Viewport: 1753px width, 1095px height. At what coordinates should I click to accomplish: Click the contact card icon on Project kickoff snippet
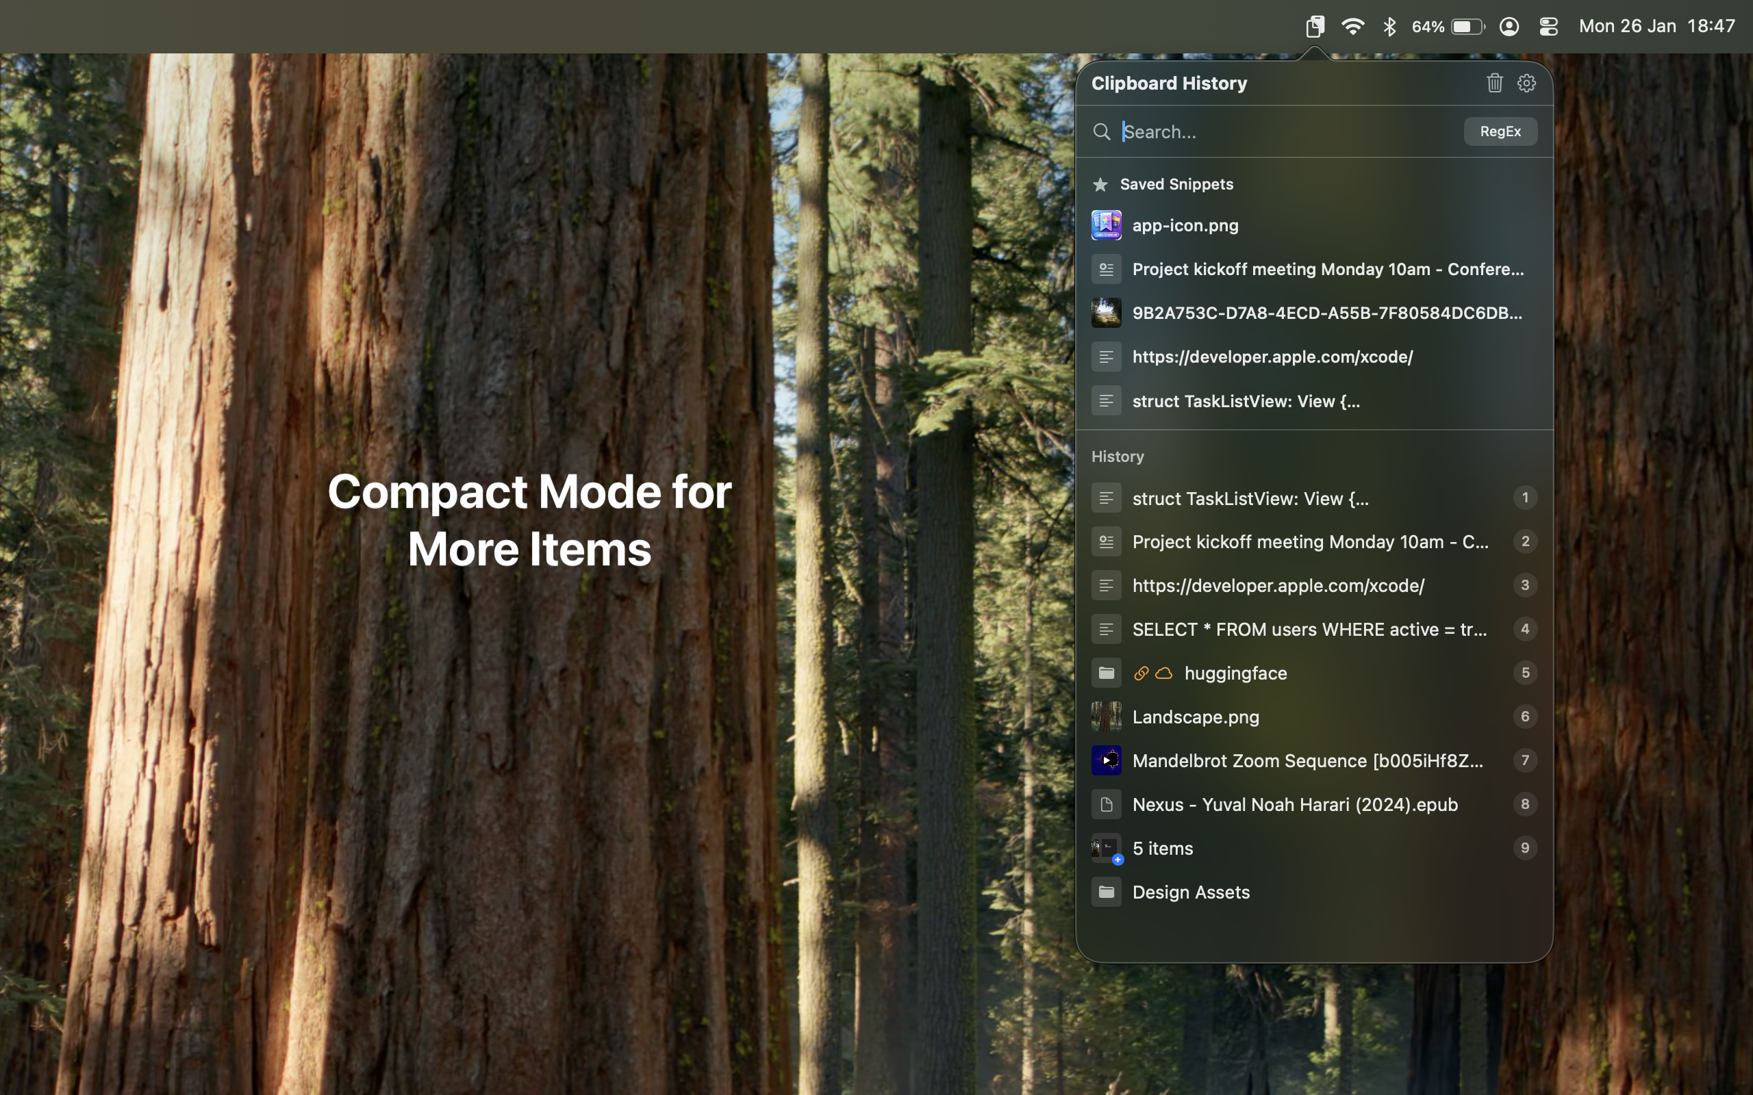[x=1105, y=269]
